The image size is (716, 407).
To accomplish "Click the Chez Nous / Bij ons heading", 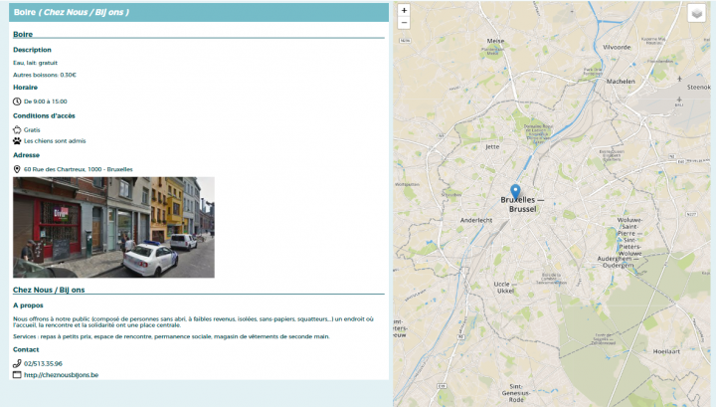I will 49,290.
